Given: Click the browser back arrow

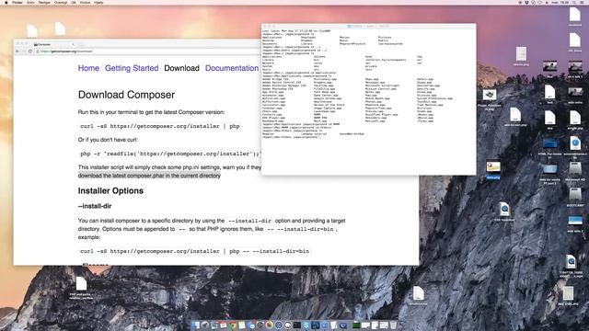Looking at the screenshot, I should (x=17, y=51).
